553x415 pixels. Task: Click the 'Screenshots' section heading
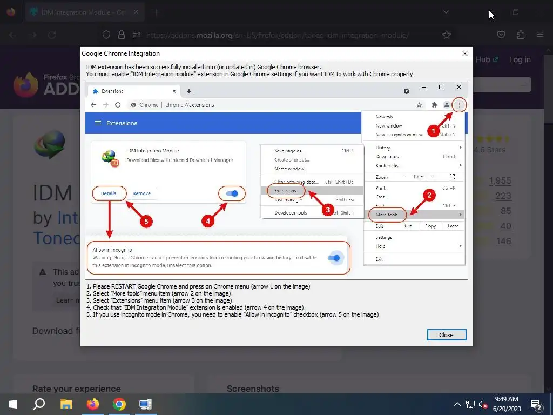(x=253, y=389)
